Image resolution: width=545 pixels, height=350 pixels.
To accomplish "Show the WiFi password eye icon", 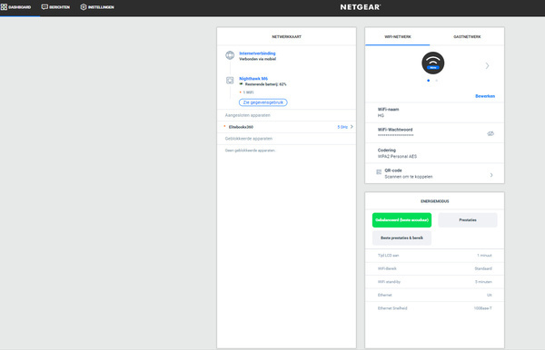I will (490, 133).
